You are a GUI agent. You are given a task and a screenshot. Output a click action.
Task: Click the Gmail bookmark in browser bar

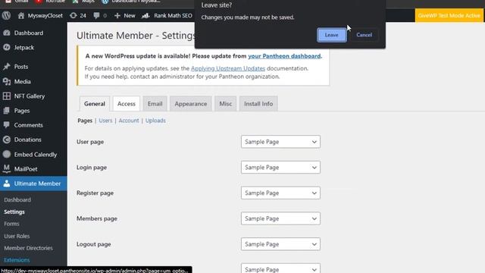[x=21, y=2]
